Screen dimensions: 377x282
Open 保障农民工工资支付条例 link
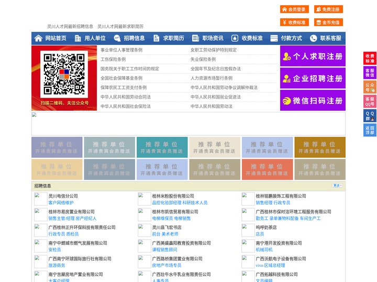[124, 88]
